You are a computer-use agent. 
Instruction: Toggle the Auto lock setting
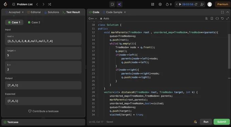tap(105, 18)
